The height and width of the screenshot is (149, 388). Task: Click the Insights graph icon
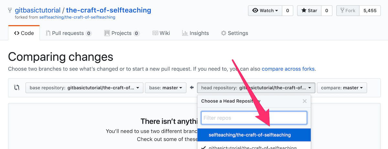coord(185,33)
